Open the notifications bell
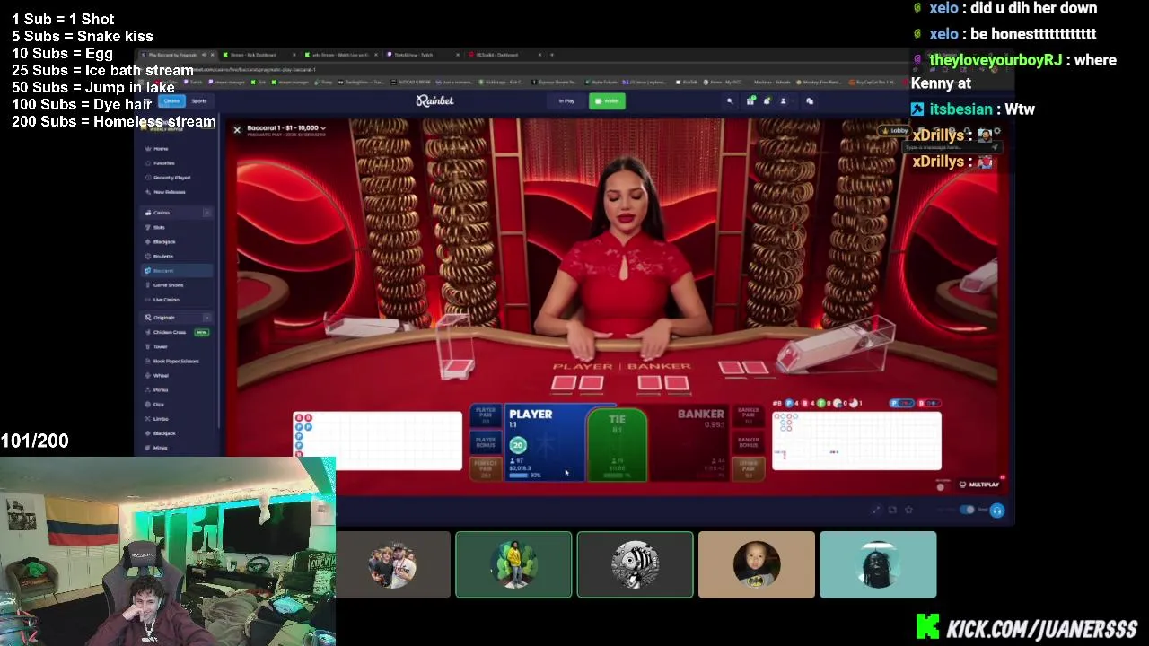The image size is (1149, 646). click(x=766, y=101)
